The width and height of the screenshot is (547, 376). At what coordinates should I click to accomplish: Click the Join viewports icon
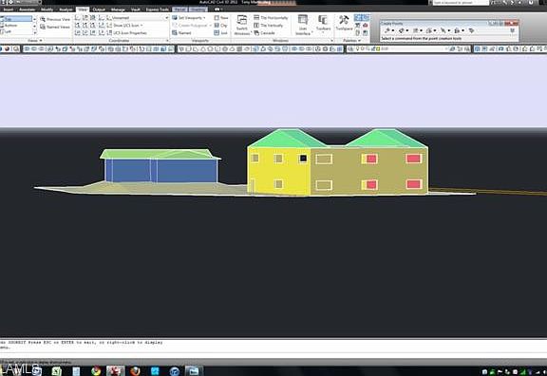point(217,33)
